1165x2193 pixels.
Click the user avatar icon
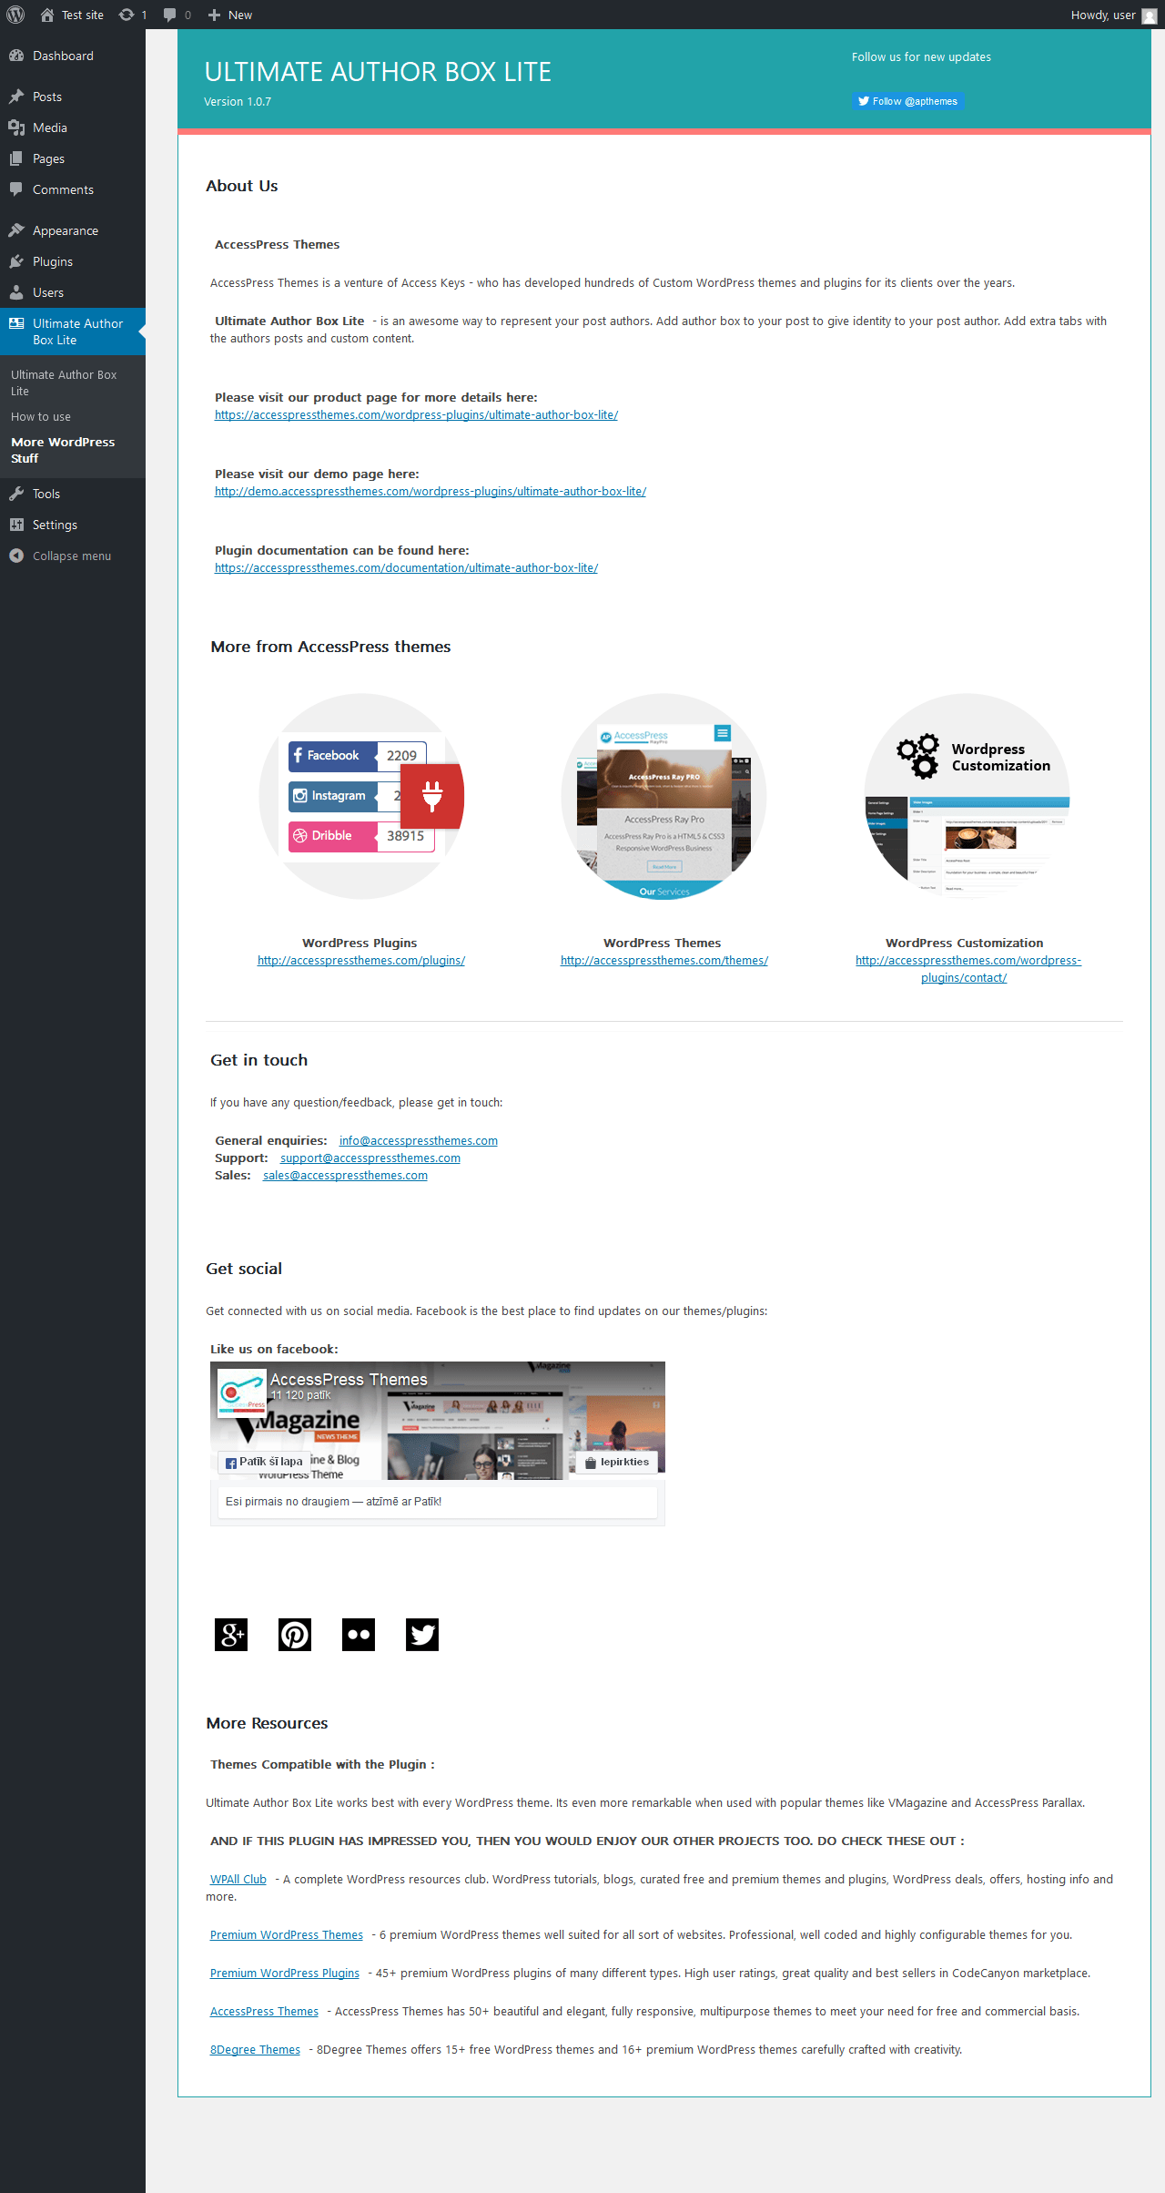(x=1150, y=15)
